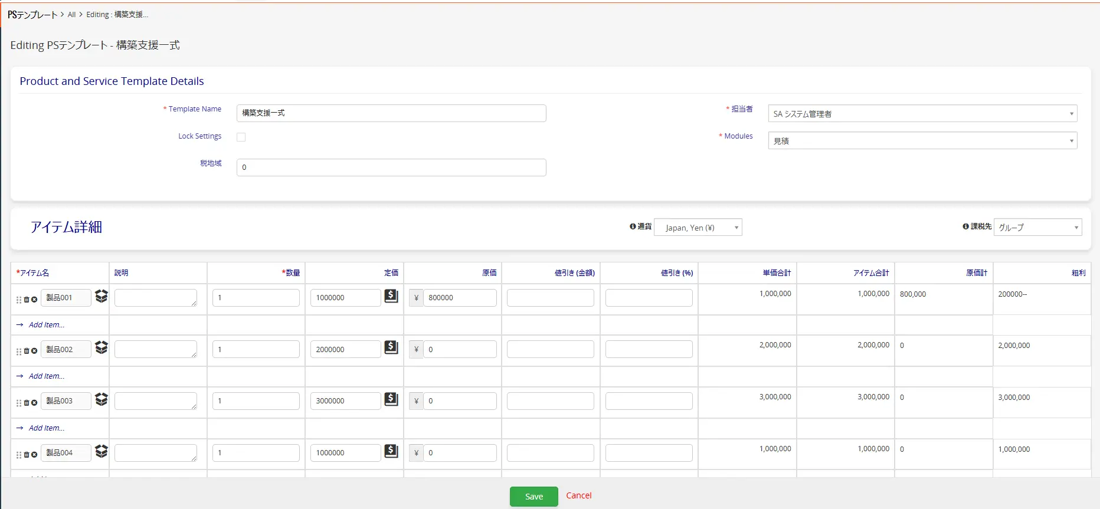Open the 課税先 グループ dropdown
Screen dimensions: 1100x509
pos(1037,228)
